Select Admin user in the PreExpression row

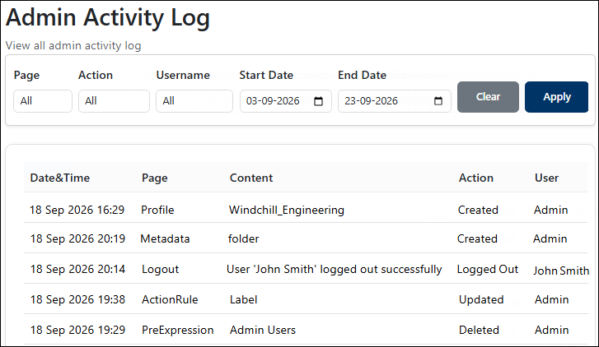click(x=552, y=330)
